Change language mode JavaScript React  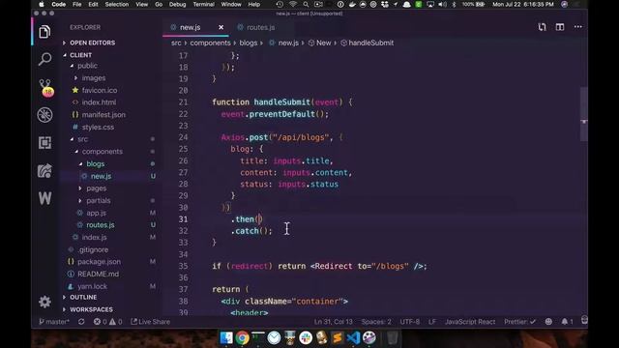tap(470, 322)
